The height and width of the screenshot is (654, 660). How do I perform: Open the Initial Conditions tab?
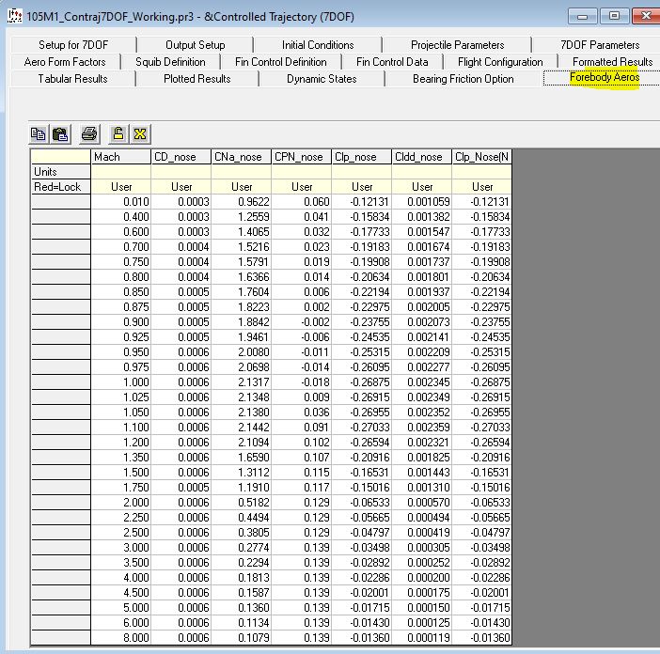click(318, 45)
